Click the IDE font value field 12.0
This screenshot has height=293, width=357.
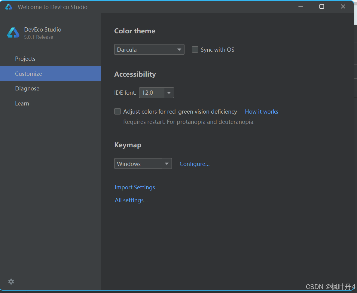(x=151, y=93)
